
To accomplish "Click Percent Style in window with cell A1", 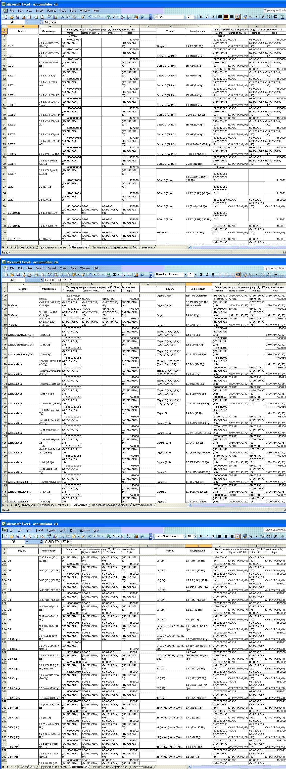I will point(250,17).
